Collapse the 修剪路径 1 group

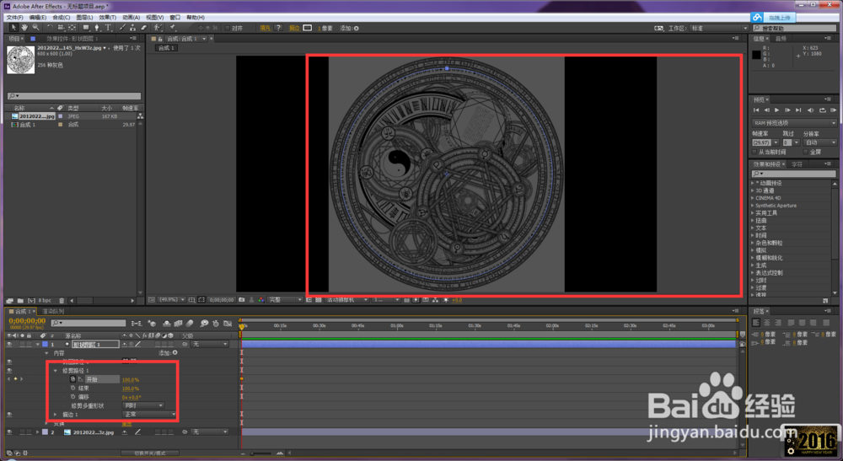click(56, 371)
